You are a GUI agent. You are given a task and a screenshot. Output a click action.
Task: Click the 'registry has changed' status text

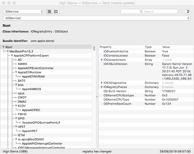(97, 151)
